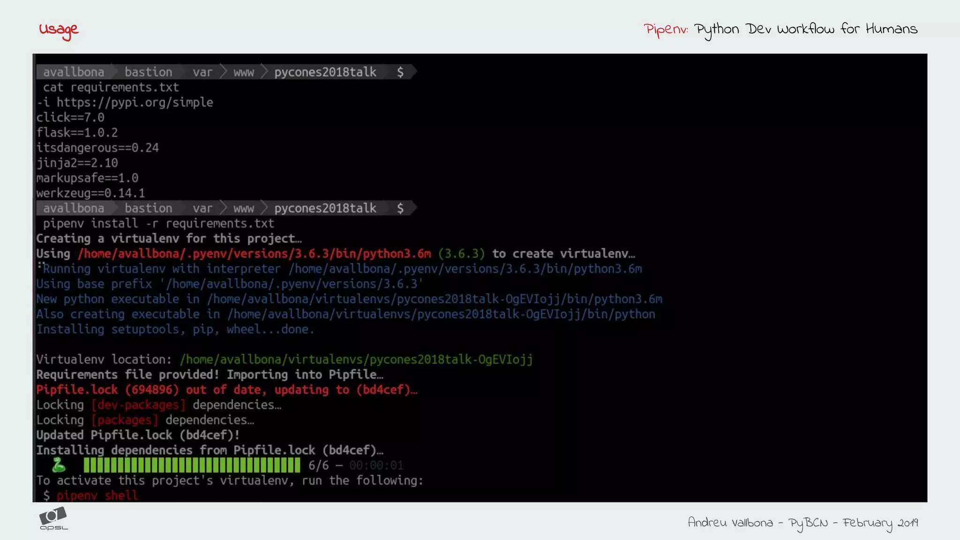Click the '-i https://pypi.org/simple' line
This screenshot has height=540, width=960.
(125, 102)
